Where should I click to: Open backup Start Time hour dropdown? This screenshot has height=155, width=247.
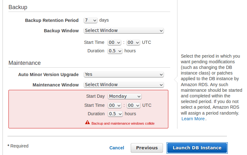114,43
